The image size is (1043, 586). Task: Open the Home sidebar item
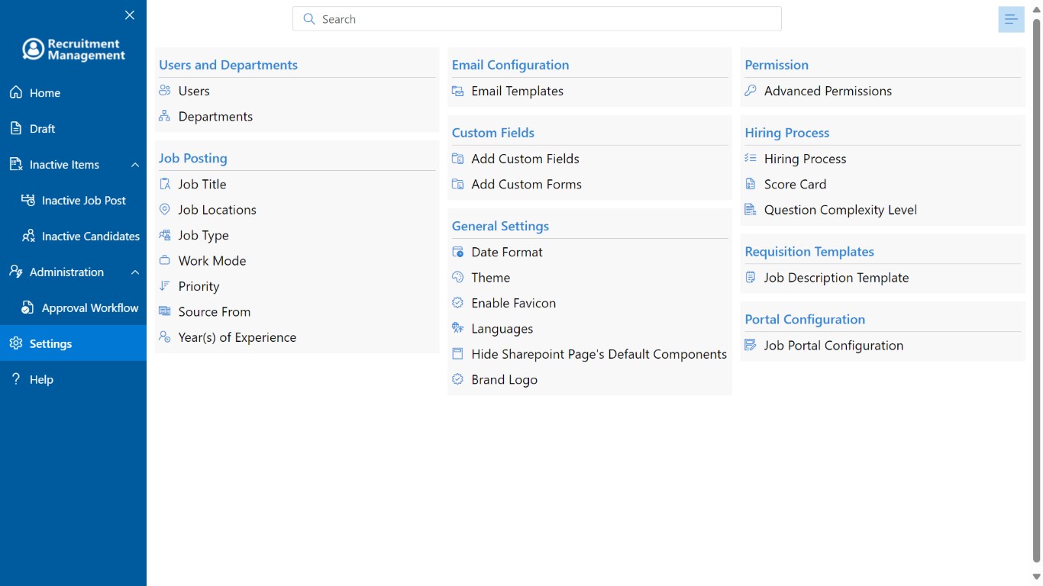click(45, 93)
